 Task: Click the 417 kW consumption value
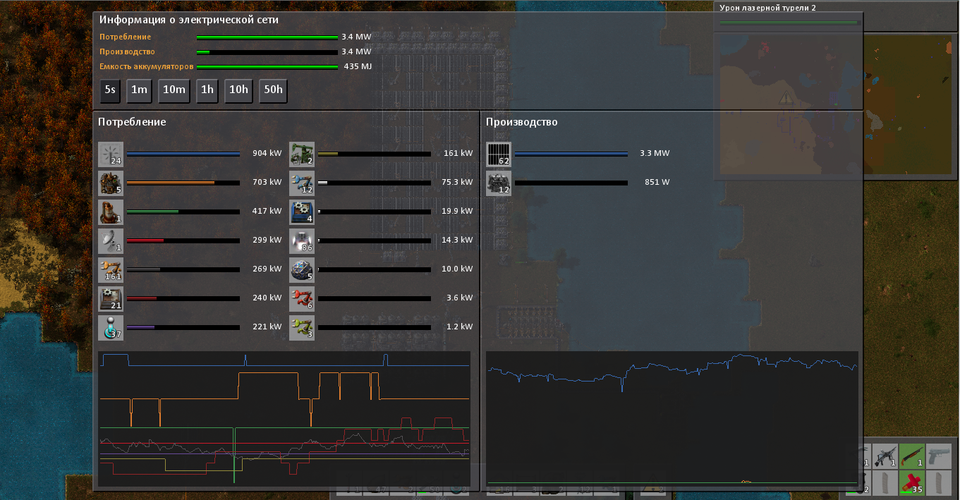point(267,211)
